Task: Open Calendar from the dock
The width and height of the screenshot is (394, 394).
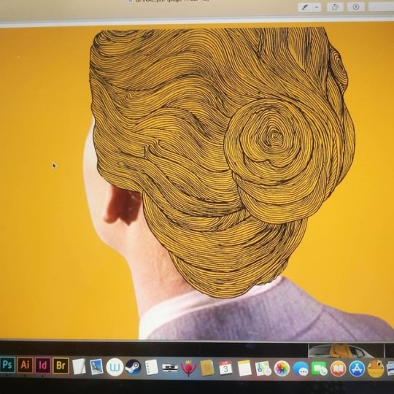Action: (x=225, y=368)
